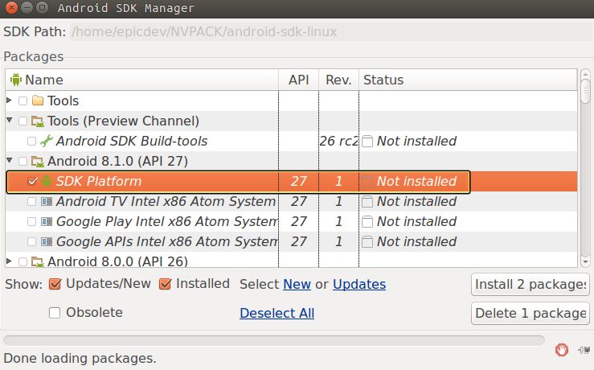The width and height of the screenshot is (594, 370).
Task: Select the Android SDK Build-tools row text
Action: coord(132,141)
